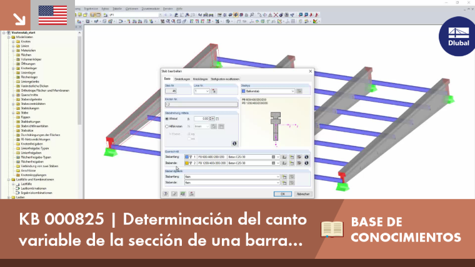475x267 pixels.
Task: Click the help icon at dialog bottom-left
Action: [x=166, y=194]
